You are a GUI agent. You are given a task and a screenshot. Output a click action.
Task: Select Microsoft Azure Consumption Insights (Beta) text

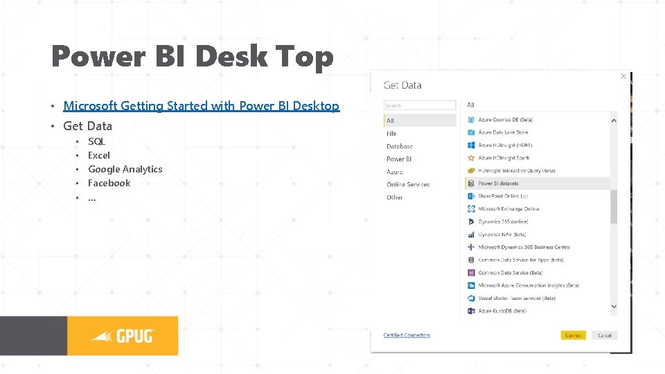click(x=529, y=285)
